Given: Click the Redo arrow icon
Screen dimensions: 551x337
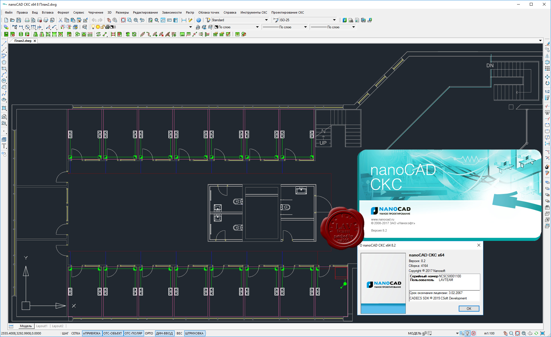Looking at the screenshot, I should (x=100, y=20).
